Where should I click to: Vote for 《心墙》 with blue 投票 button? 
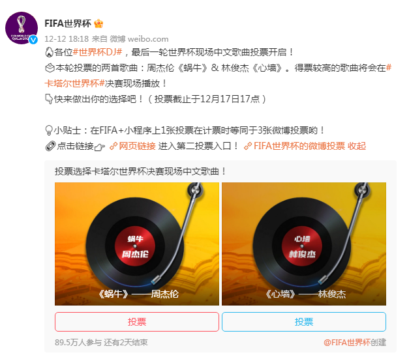tap(304, 322)
